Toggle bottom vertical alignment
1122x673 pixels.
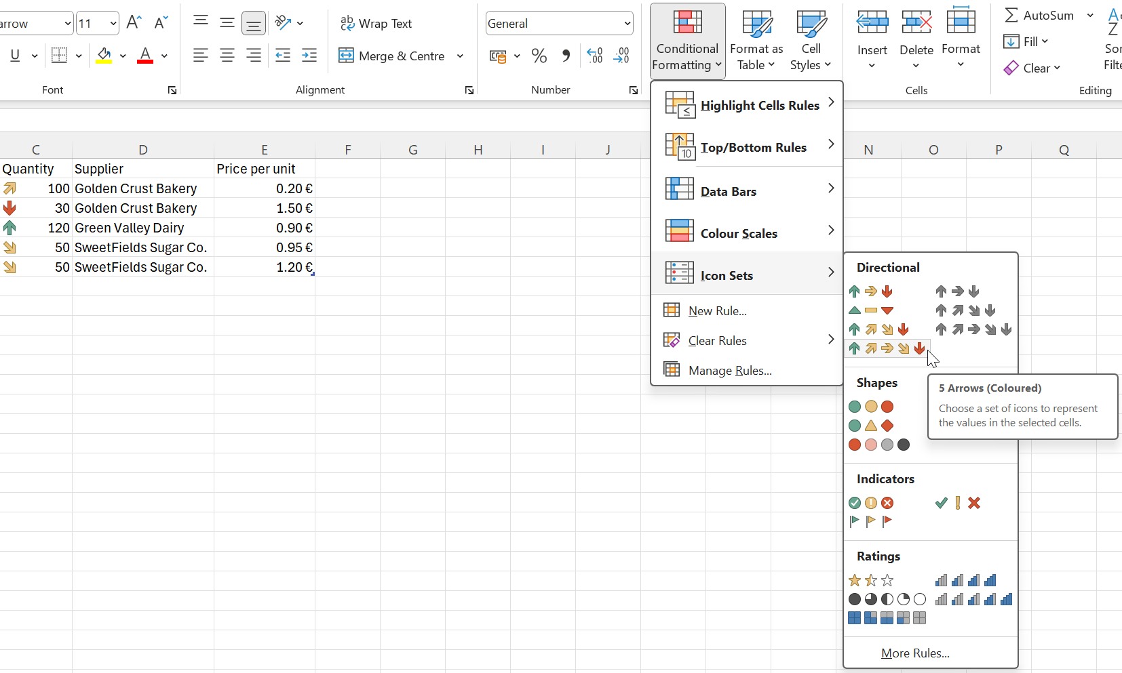click(254, 23)
